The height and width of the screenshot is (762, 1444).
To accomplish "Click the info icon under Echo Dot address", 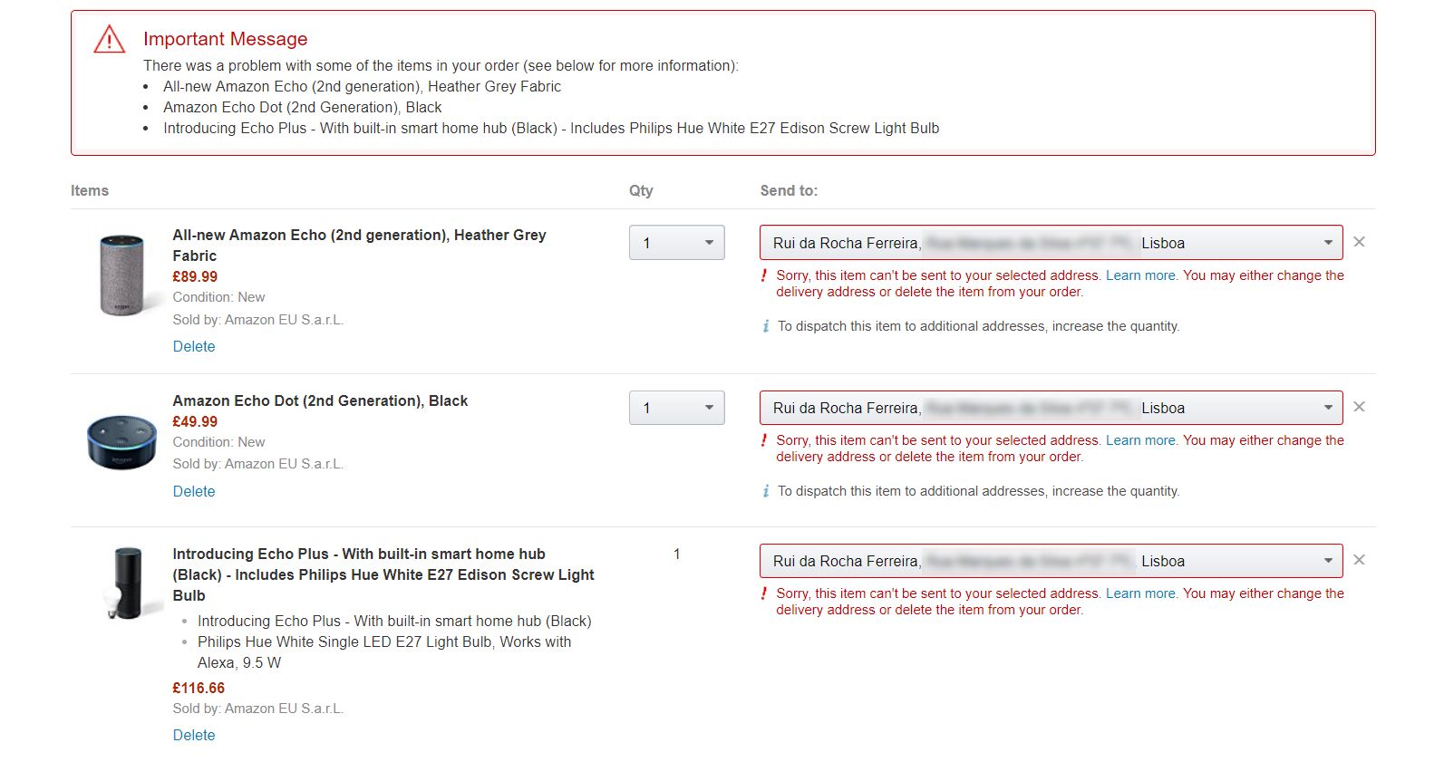I will (766, 491).
